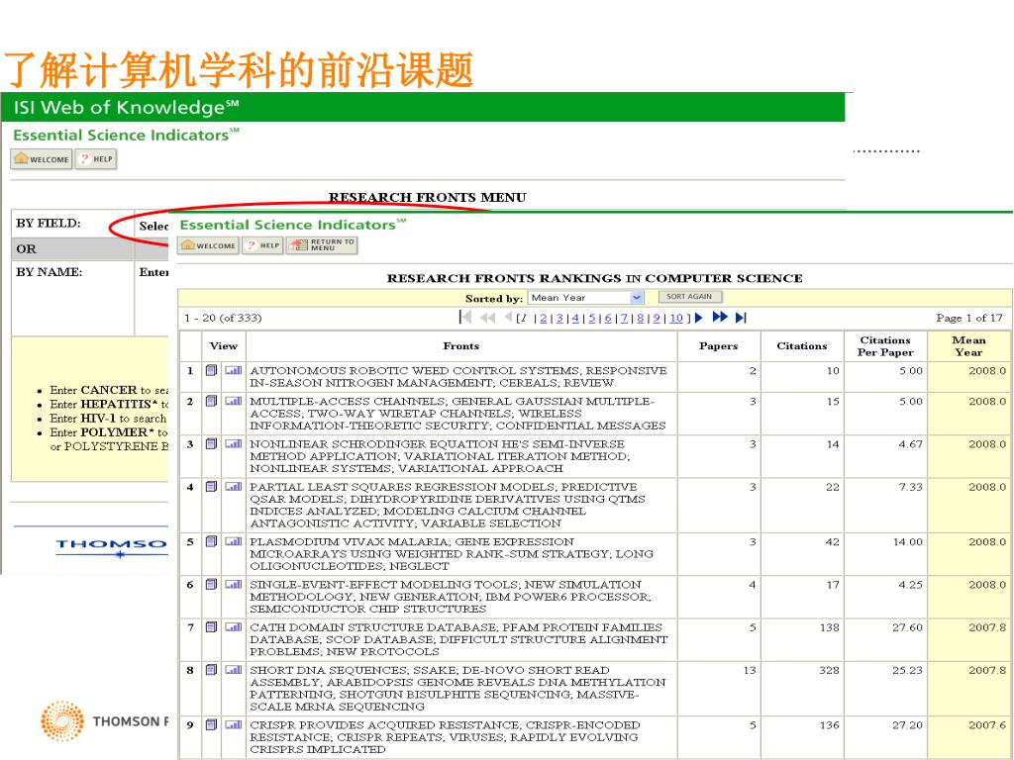
Task: Open citation graph icon for row 4
Action: [234, 487]
